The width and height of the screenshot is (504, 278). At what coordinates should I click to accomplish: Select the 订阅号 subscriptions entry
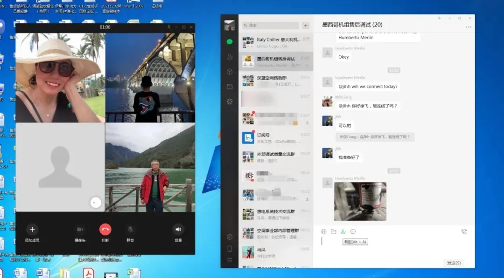click(276, 137)
